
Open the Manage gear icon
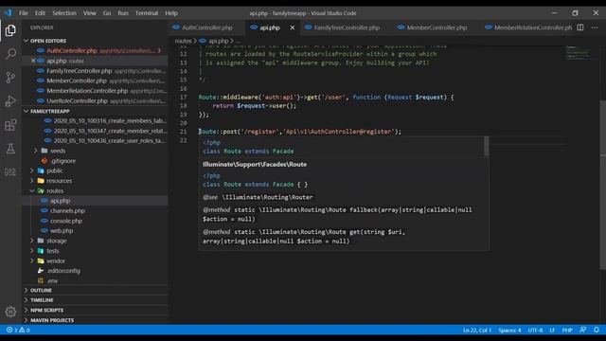pyautogui.click(x=10, y=312)
